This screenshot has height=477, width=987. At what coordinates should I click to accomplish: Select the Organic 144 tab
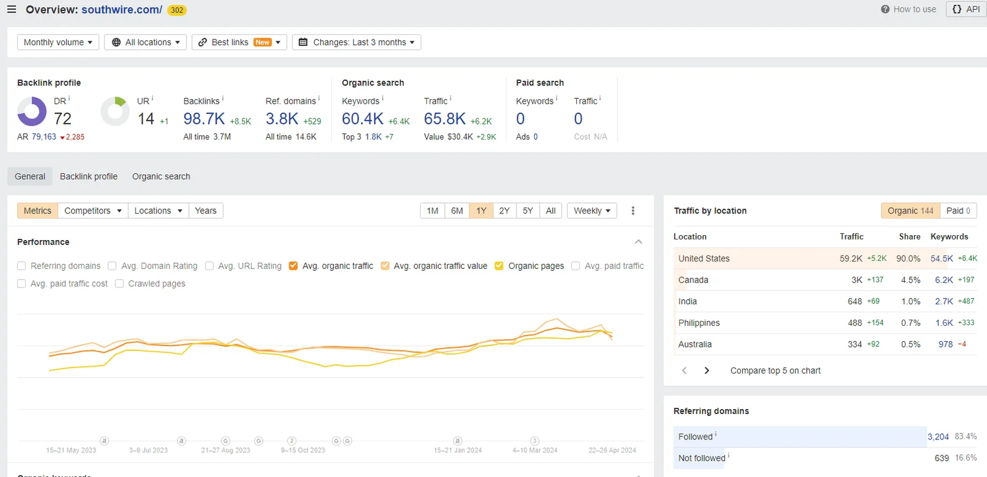click(911, 211)
